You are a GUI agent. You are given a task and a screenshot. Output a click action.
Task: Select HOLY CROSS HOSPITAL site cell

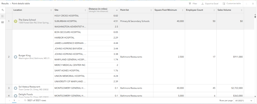tap(71, 16)
